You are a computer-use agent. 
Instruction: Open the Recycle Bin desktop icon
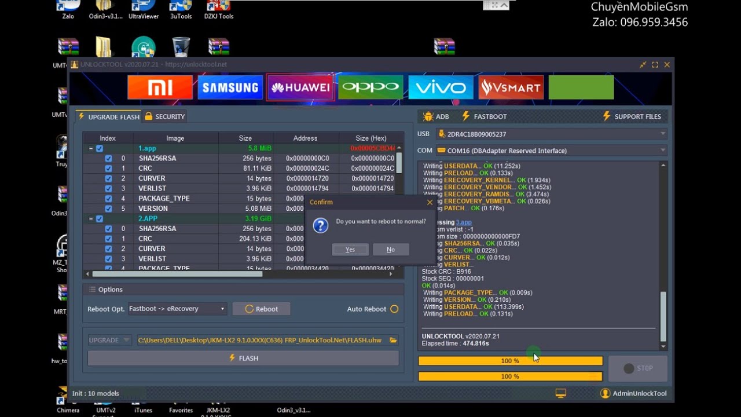point(181,46)
